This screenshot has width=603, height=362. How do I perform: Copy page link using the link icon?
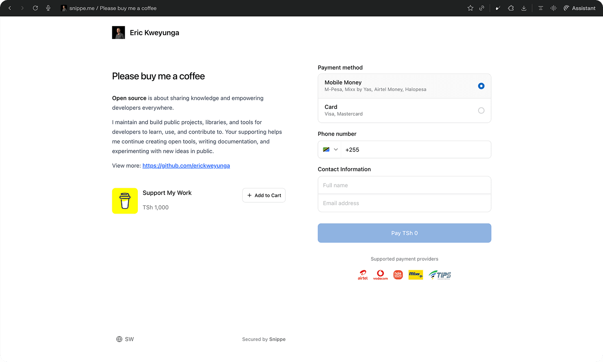(482, 8)
